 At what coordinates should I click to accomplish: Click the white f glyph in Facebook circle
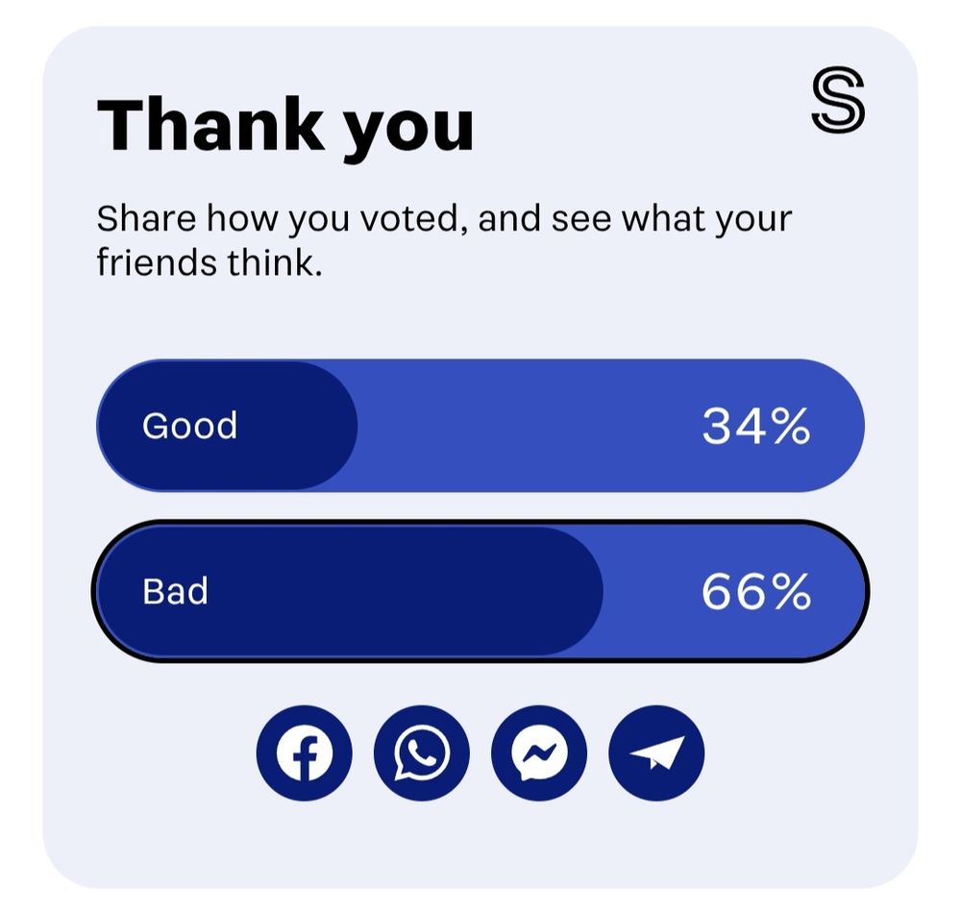tap(306, 757)
